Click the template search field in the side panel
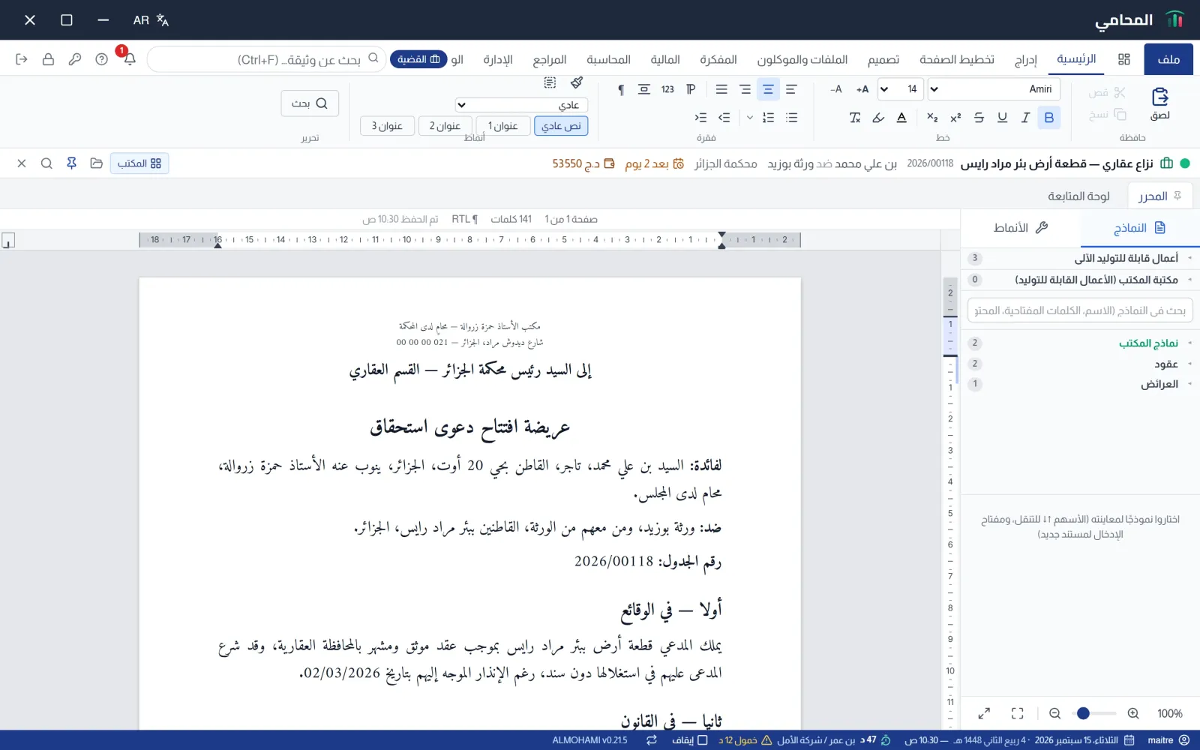This screenshot has width=1200, height=750. point(1080,310)
